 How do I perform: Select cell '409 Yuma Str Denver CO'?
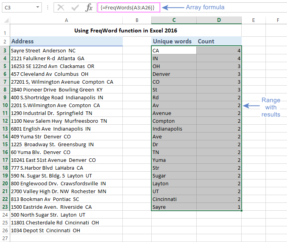pos(66,136)
